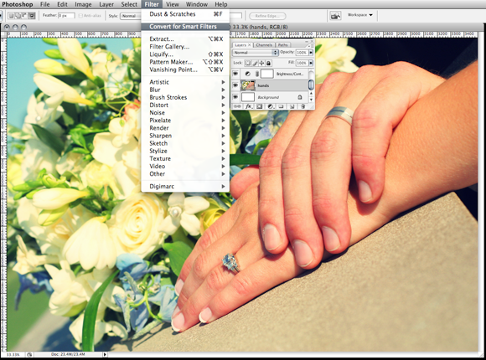Open the Opacity slider arrow
The width and height of the screenshot is (486, 360).
tap(311, 53)
